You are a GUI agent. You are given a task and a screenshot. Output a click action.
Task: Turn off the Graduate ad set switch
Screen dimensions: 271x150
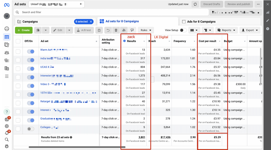coord(31,120)
